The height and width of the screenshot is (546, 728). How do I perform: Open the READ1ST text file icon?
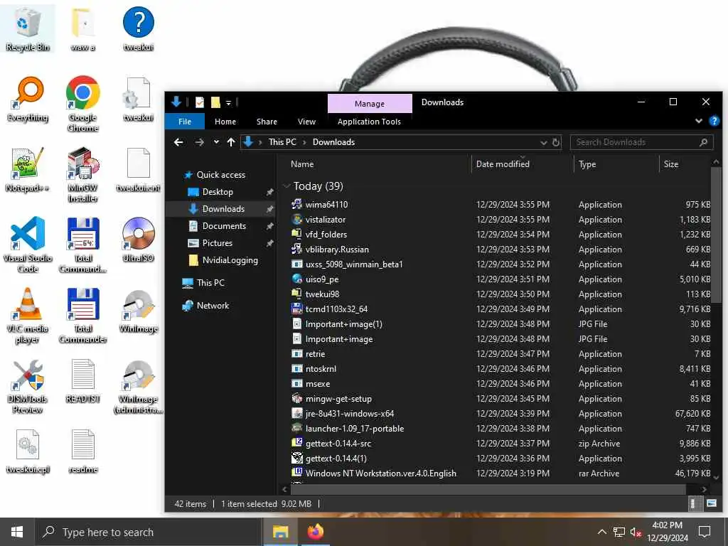click(82, 381)
